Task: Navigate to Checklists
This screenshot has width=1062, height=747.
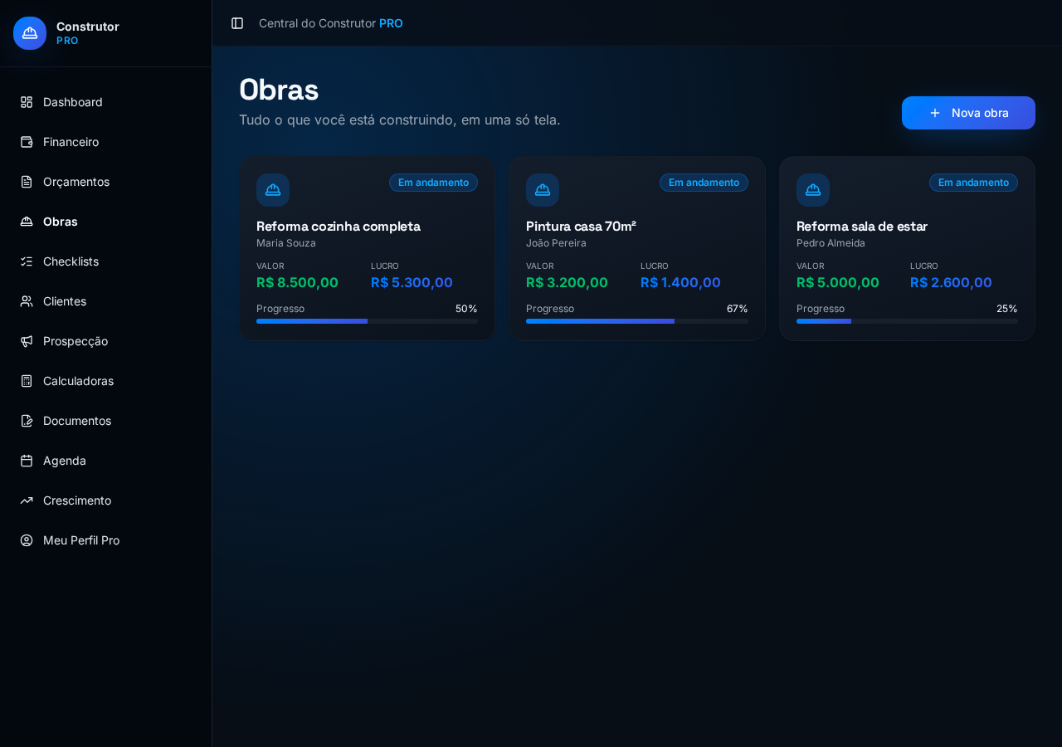Action: coord(105,261)
